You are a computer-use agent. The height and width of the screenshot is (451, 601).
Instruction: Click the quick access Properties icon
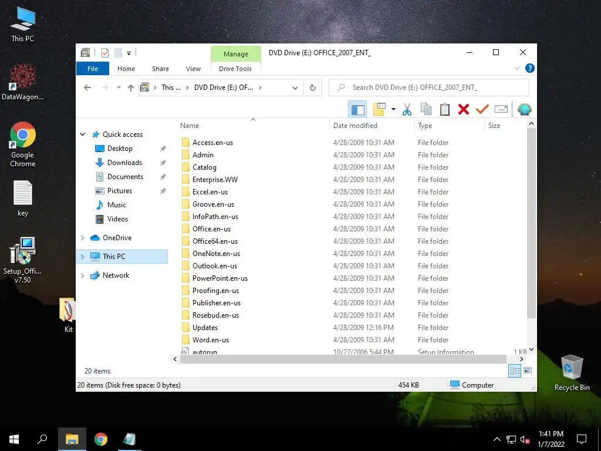pos(104,53)
